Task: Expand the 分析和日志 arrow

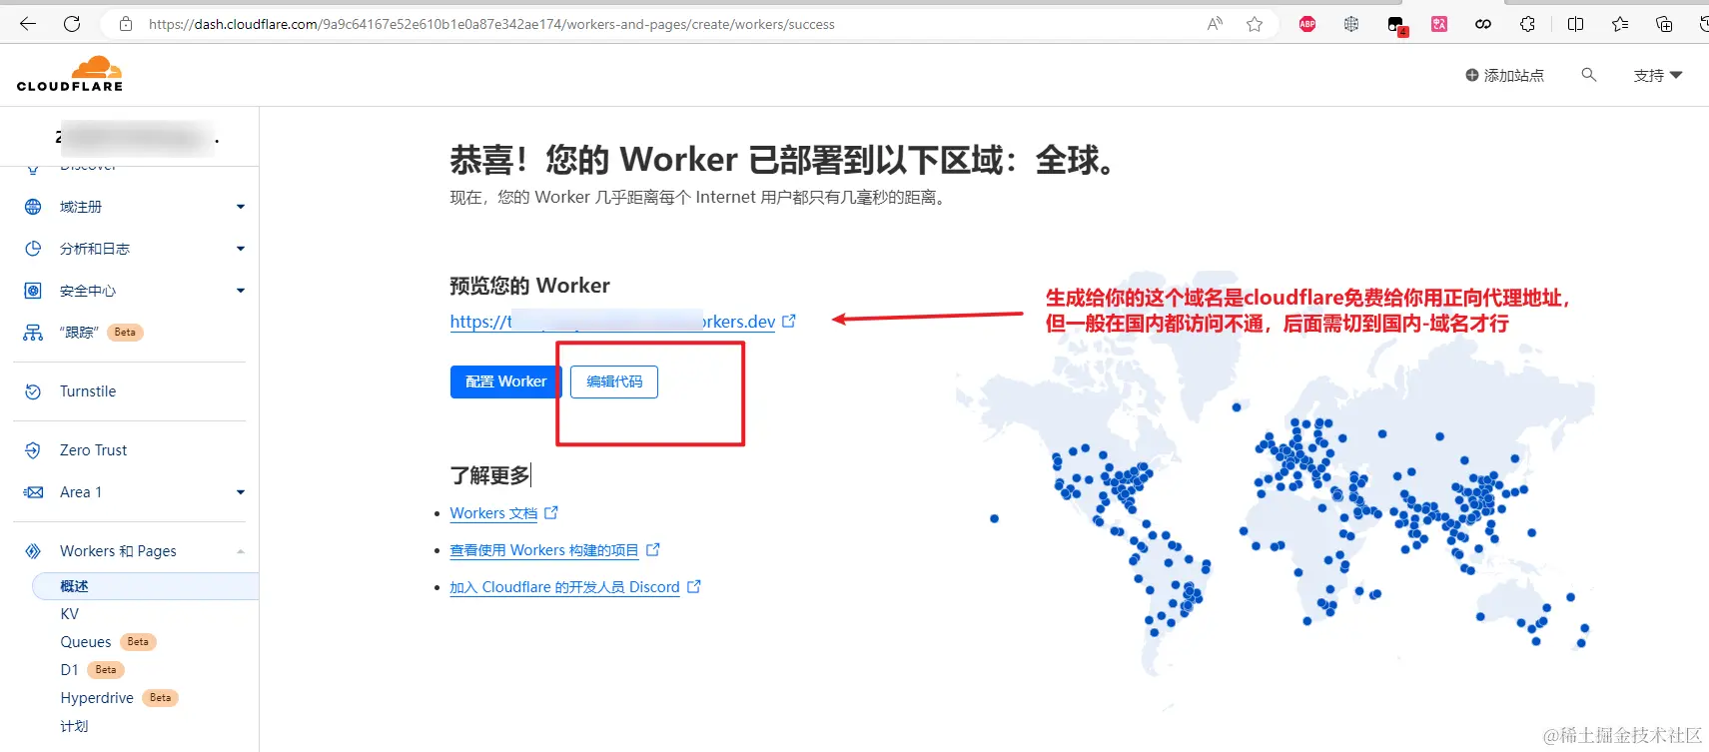Action: pyautogui.click(x=240, y=249)
